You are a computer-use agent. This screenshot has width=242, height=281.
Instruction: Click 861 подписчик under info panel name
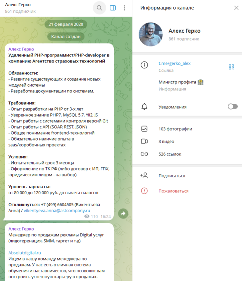184,39
